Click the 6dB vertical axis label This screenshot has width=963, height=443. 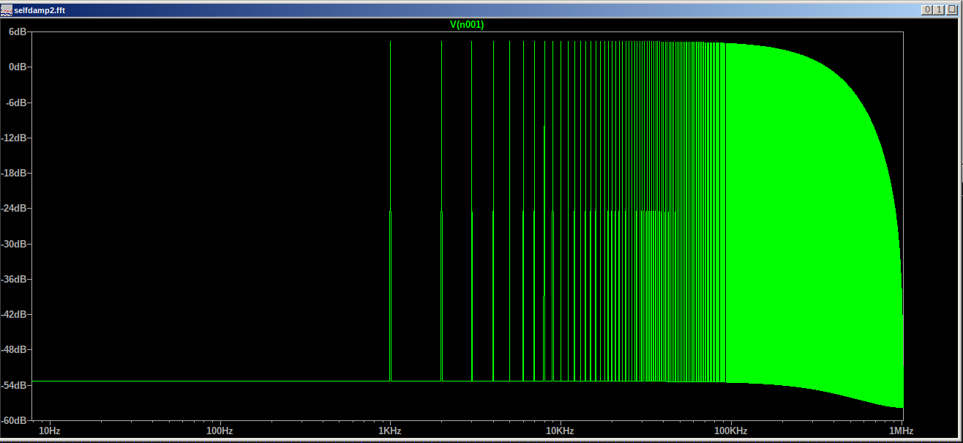point(18,31)
